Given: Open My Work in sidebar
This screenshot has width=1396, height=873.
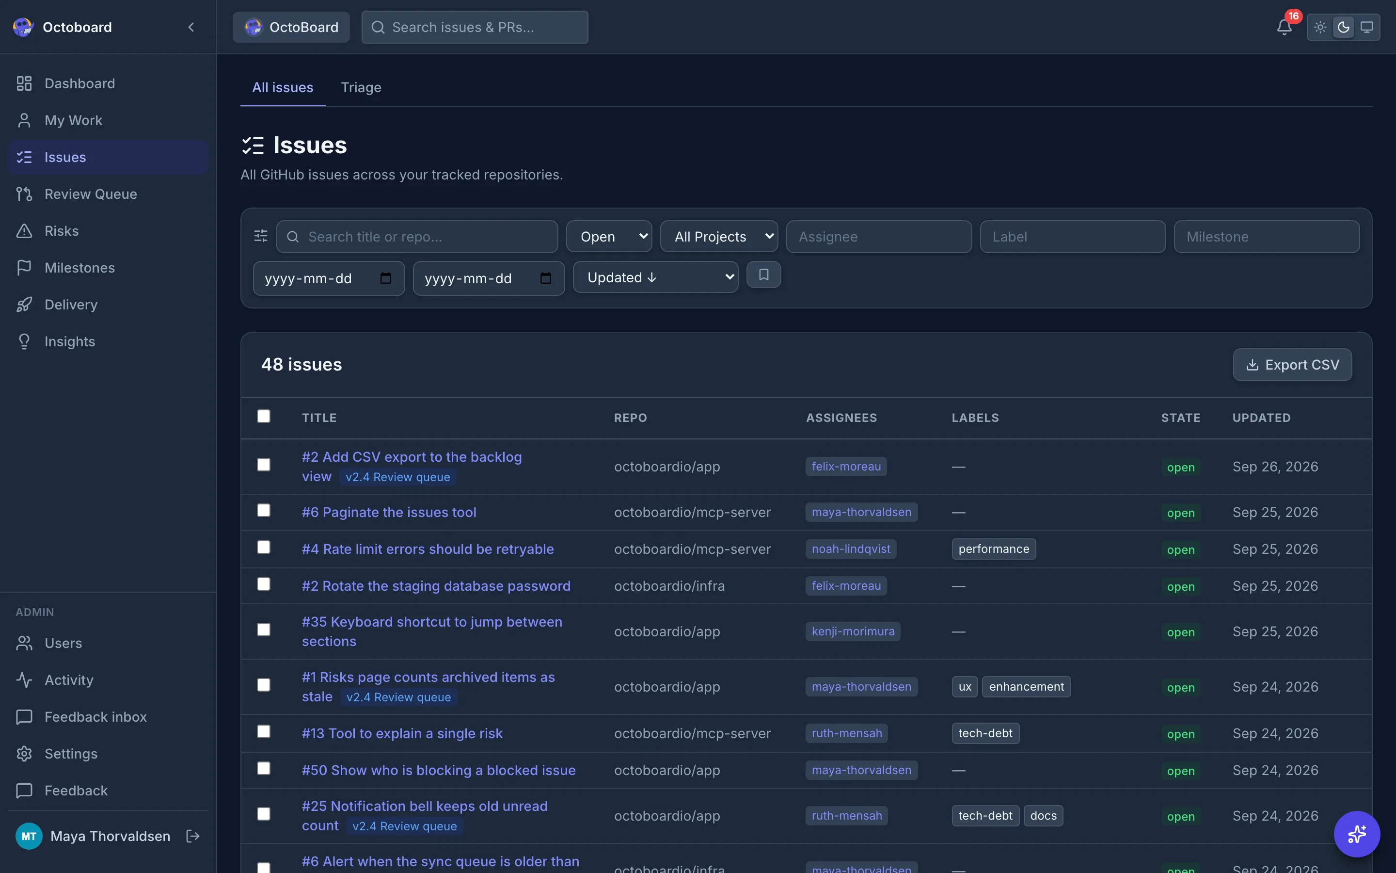Looking at the screenshot, I should pos(108,121).
